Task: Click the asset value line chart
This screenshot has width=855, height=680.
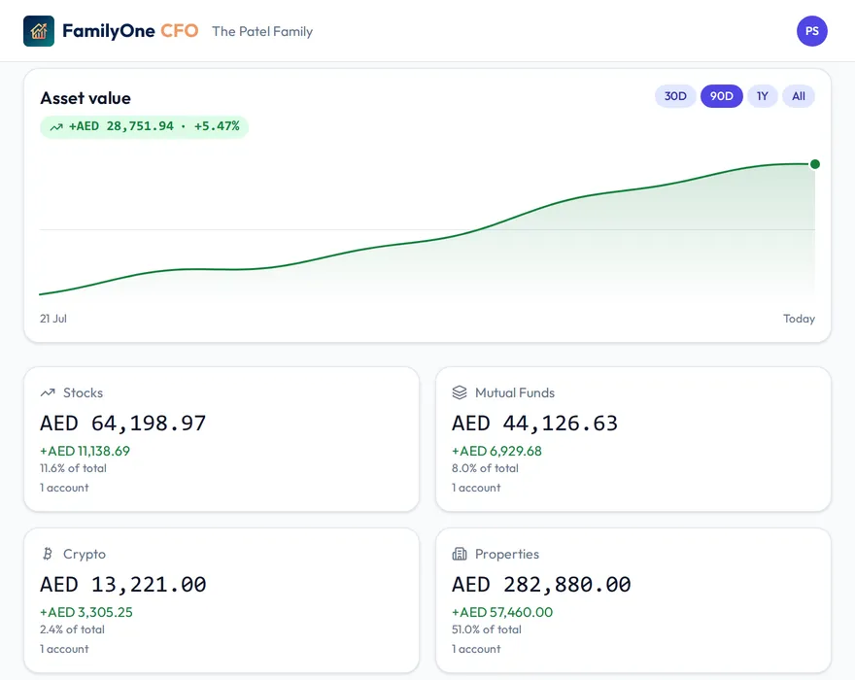Action: click(427, 229)
